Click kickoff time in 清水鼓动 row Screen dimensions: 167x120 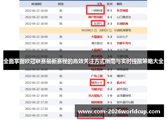(x=36, y=43)
